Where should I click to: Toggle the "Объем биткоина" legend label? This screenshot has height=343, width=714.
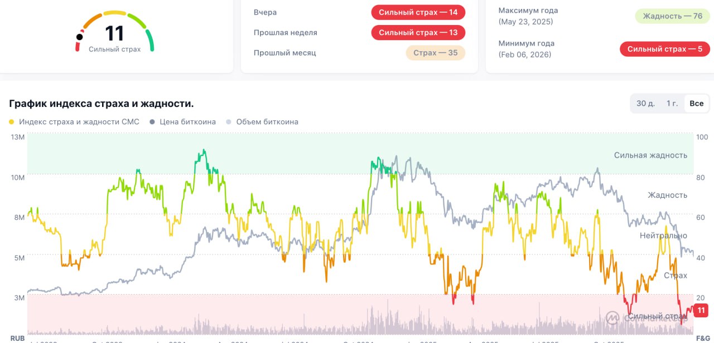click(x=267, y=122)
